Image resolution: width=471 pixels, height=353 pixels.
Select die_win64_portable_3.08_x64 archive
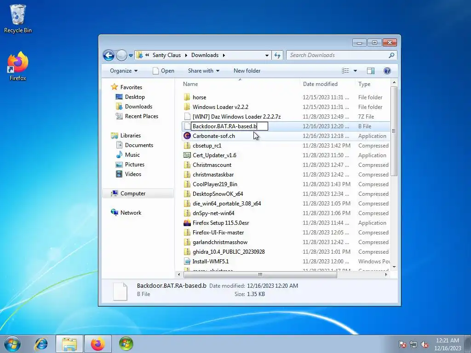click(x=227, y=204)
